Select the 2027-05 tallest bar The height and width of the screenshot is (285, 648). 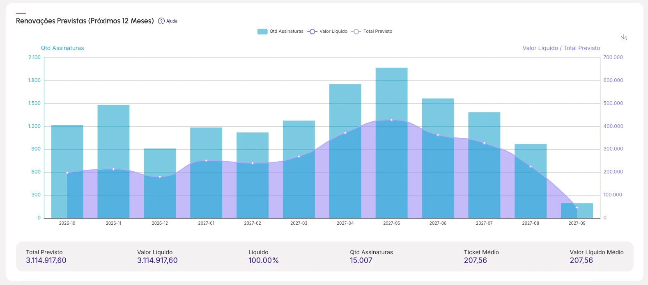[x=391, y=143]
